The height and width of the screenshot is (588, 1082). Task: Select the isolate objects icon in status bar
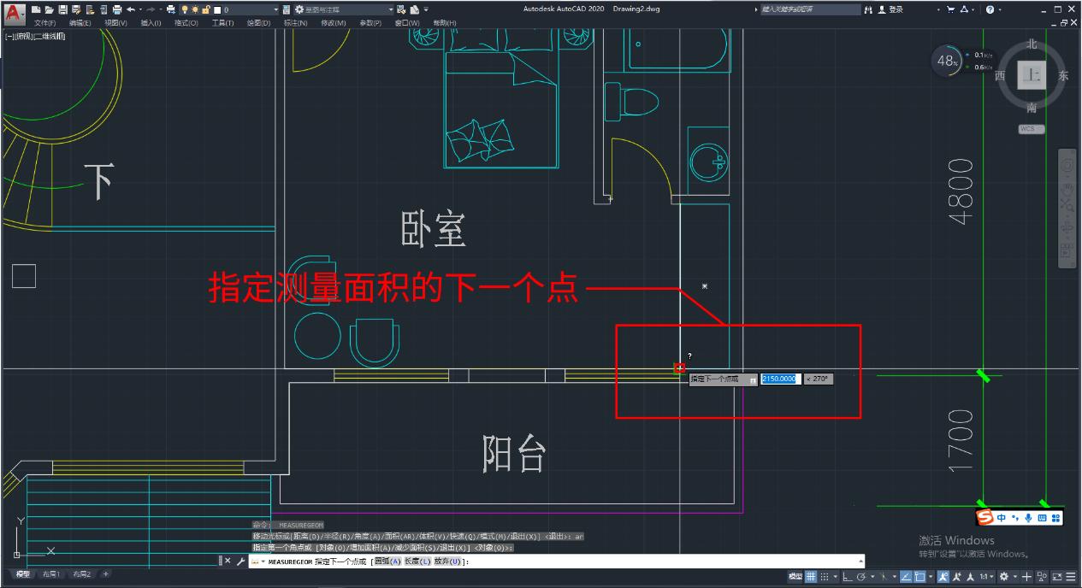pos(1040,574)
